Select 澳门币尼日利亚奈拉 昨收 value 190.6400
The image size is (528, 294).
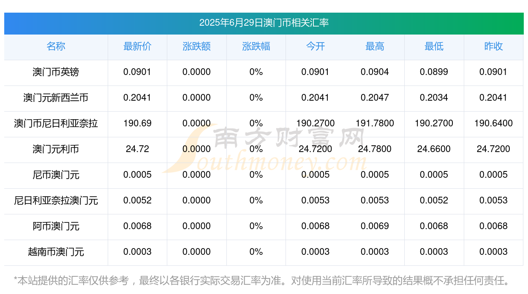coord(493,123)
